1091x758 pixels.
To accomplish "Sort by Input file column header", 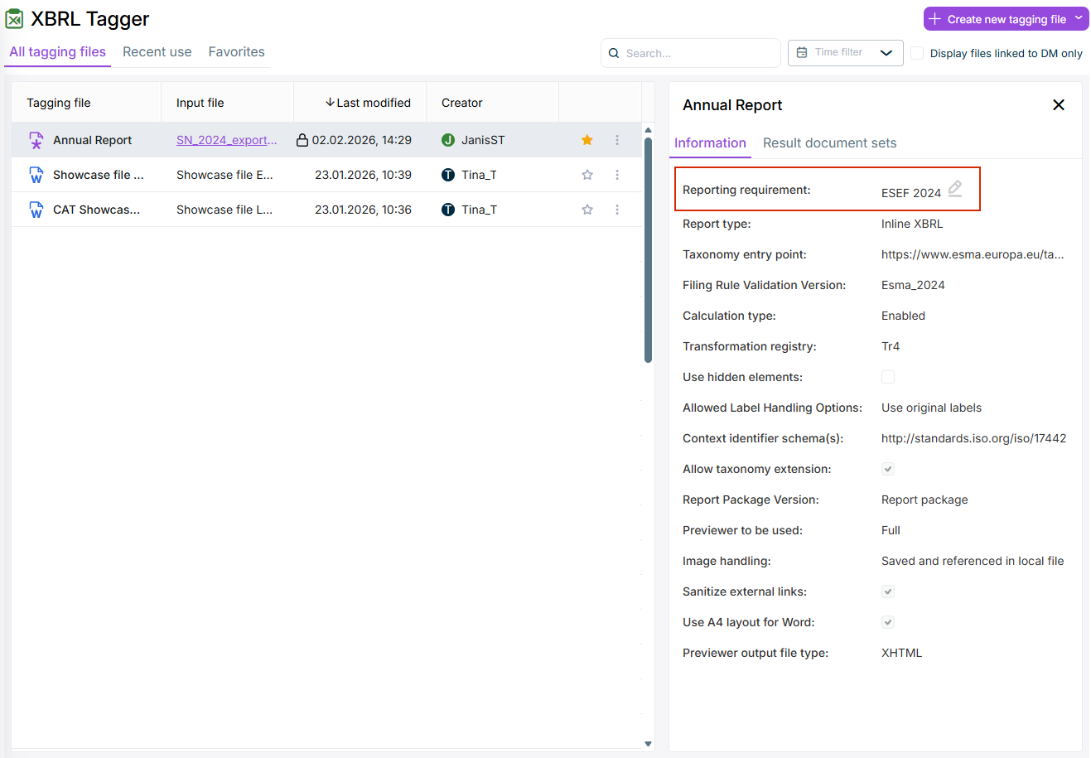I will pyautogui.click(x=200, y=103).
